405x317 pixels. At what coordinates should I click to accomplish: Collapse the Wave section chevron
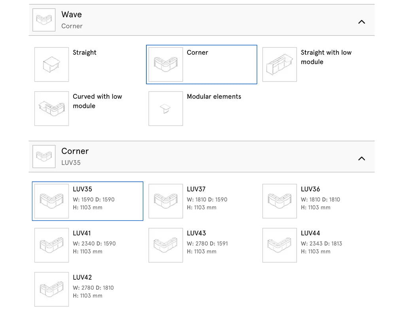tap(361, 22)
